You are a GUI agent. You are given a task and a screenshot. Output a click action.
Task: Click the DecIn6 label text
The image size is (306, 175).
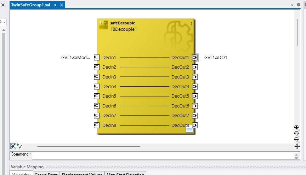(x=109, y=106)
